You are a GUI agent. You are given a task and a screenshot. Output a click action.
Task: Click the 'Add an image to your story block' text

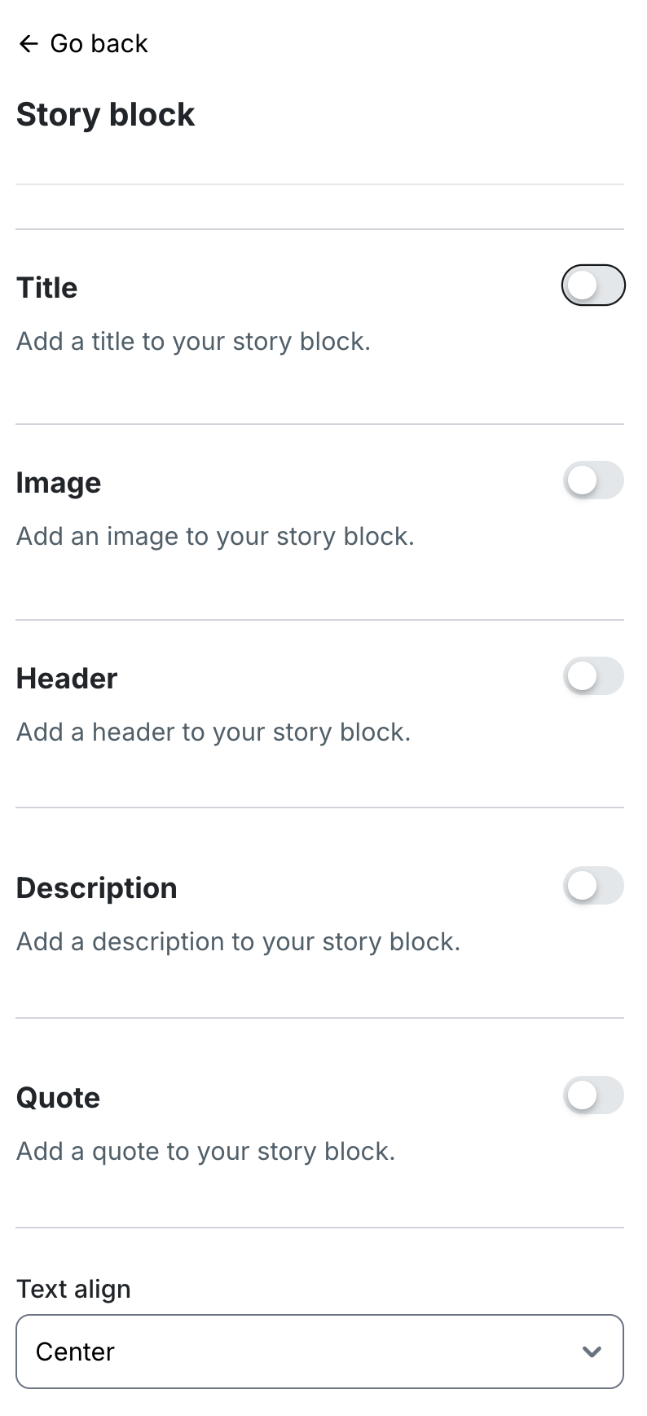tap(215, 536)
